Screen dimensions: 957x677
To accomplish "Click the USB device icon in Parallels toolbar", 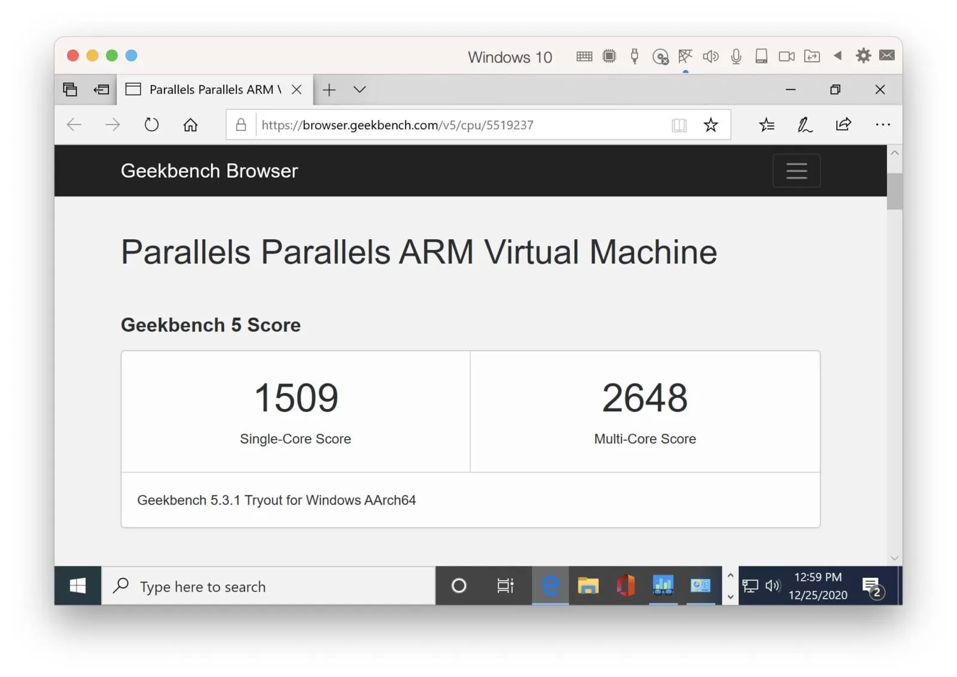I will [635, 57].
